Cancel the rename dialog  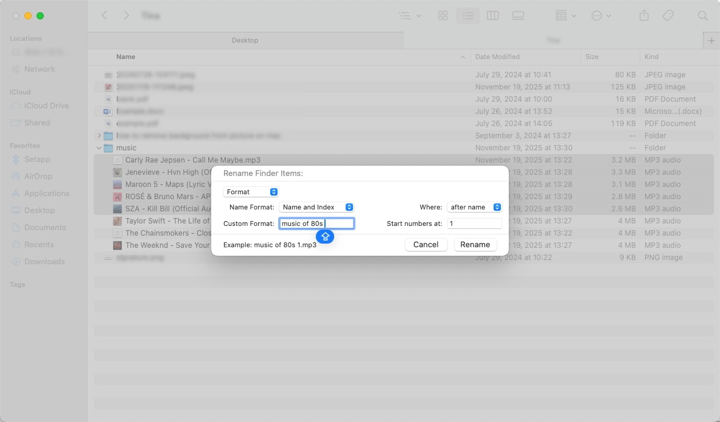(425, 244)
